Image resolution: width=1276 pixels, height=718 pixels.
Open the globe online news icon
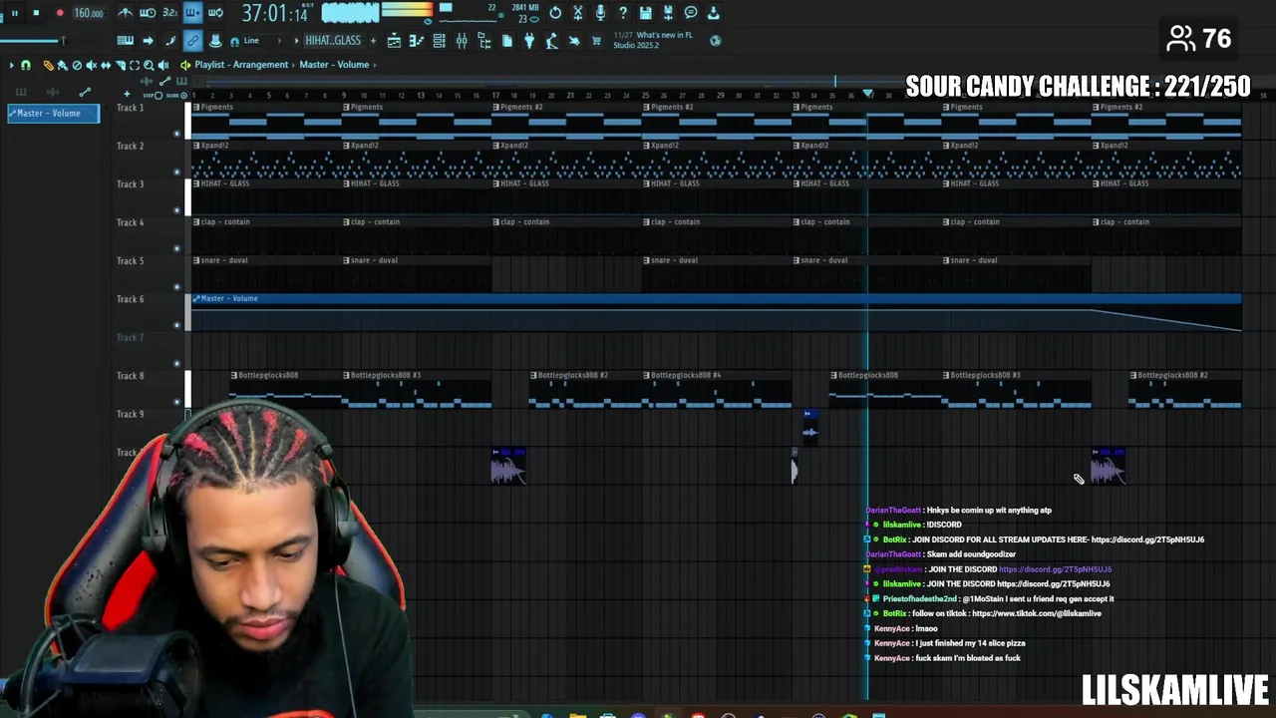715,41
